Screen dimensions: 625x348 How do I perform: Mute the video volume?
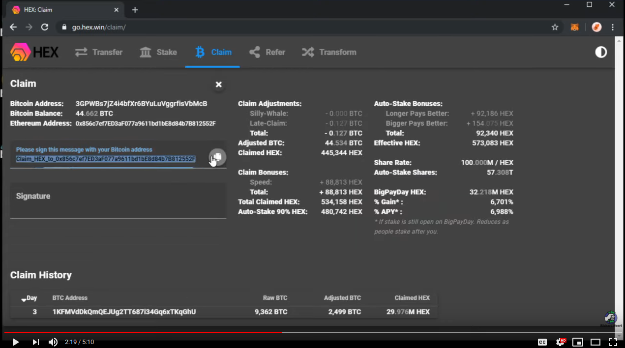tap(53, 342)
